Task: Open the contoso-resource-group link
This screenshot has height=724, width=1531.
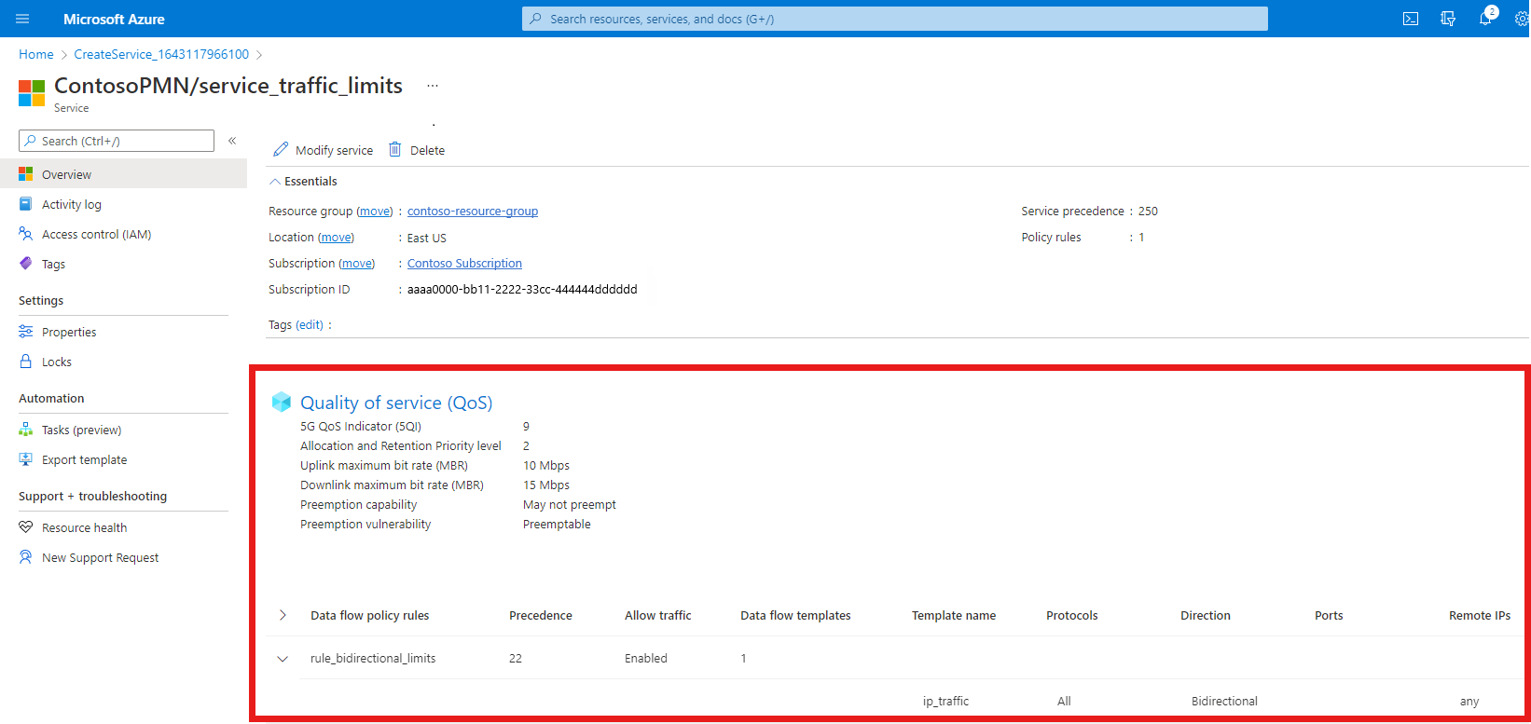Action: pos(472,212)
